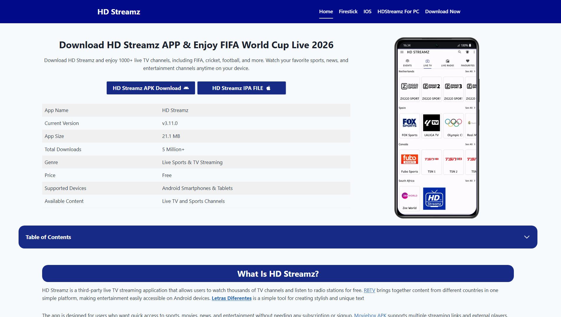Screen dimensions: 561x317
Task: Click the What Is HD Streamz? heading
Action: (278, 274)
